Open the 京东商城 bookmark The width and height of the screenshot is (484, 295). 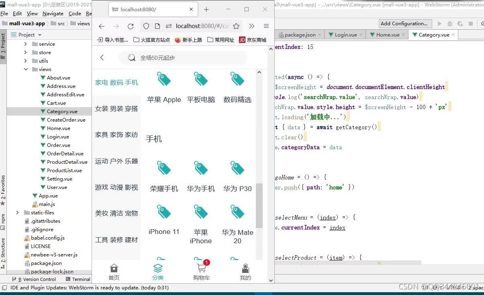tap(253, 40)
